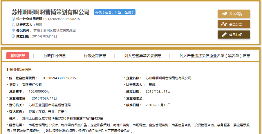Click the legal representative name 邢舰 in the header
This screenshot has width=262, height=134.
[39, 25]
